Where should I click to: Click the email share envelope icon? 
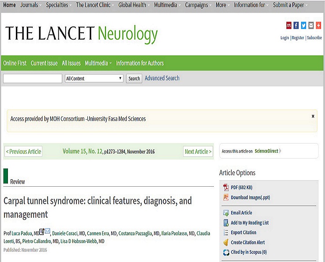(x=311, y=25)
